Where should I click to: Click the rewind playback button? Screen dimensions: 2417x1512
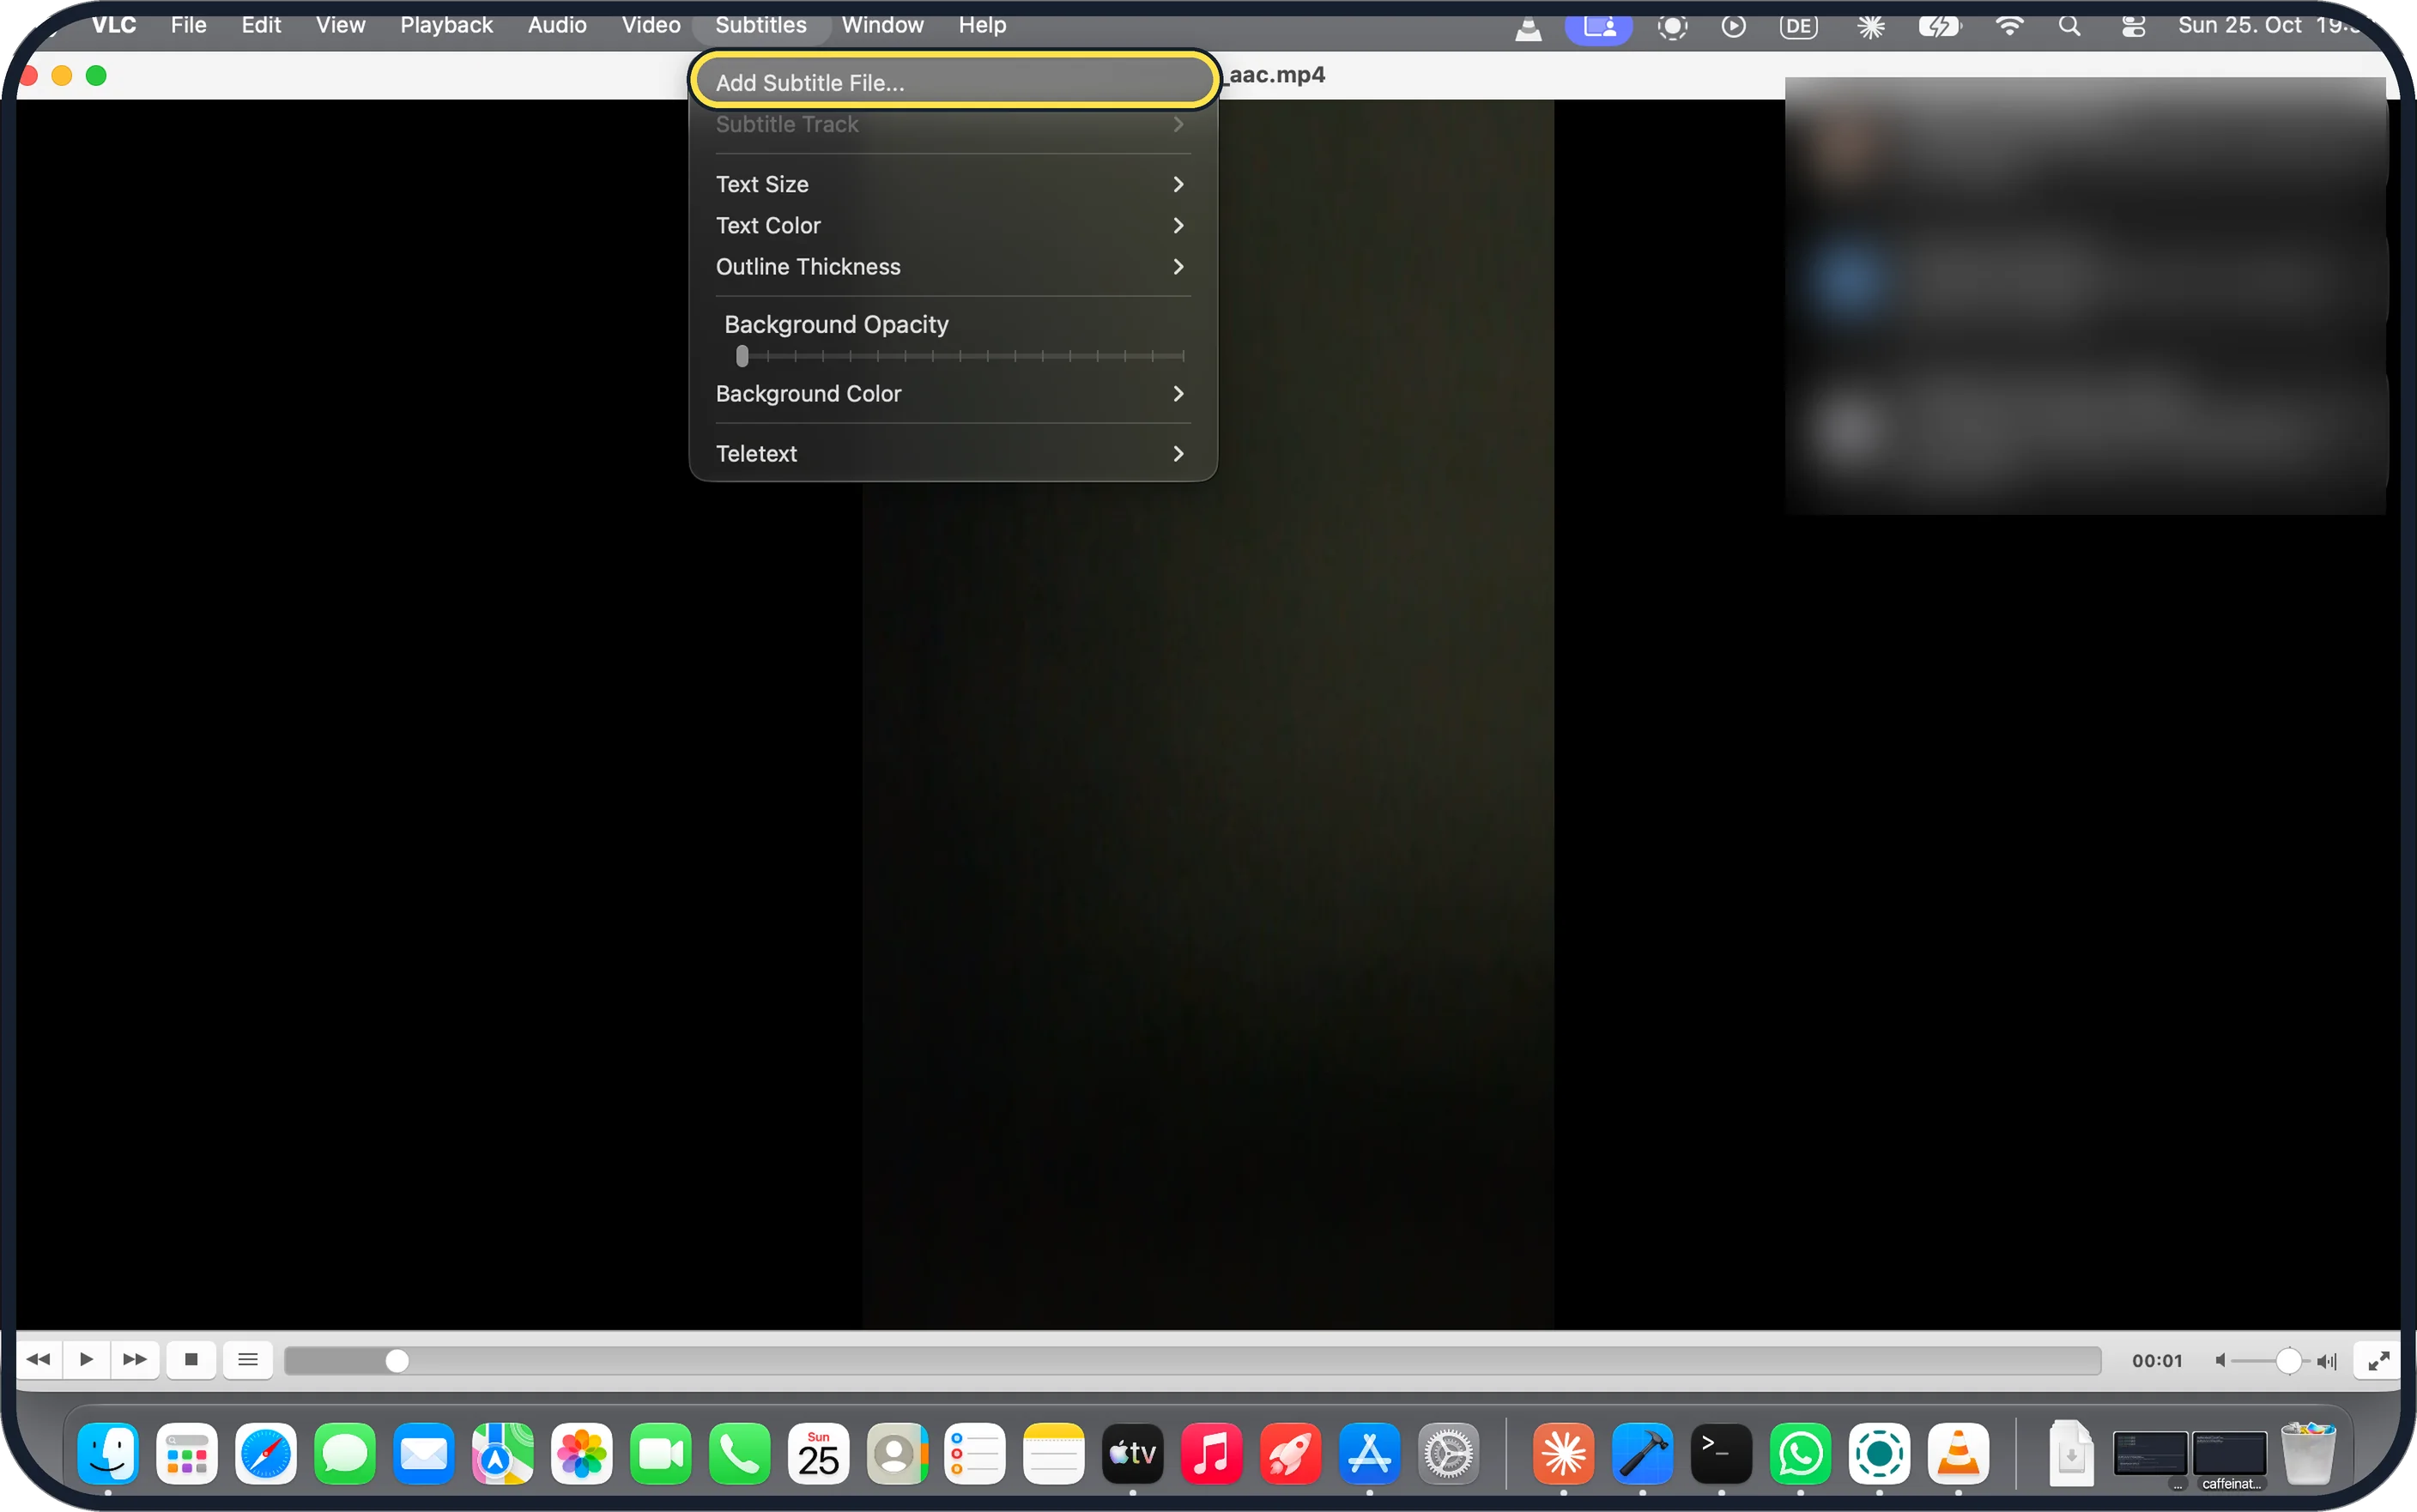(x=39, y=1359)
